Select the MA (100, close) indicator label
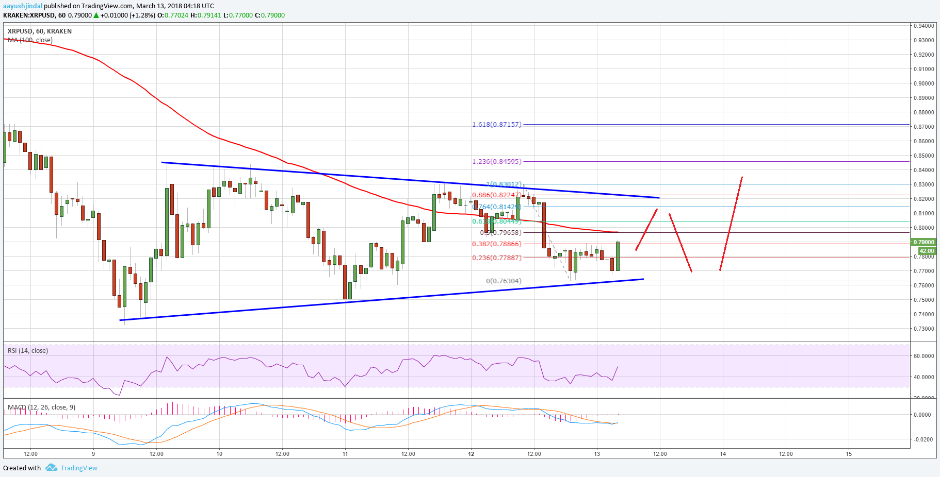 [x=30, y=40]
